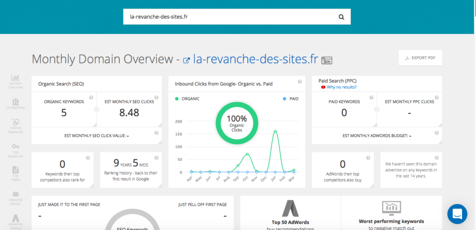
Task: Open Domain Overview in sidebar
Action: click(15, 82)
